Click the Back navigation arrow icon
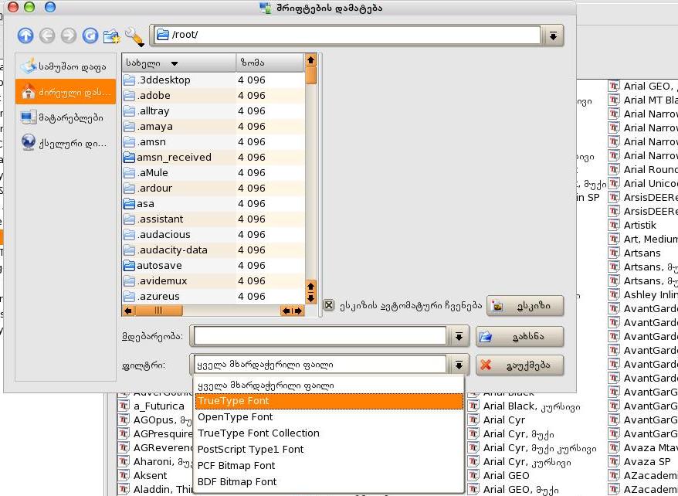 47,36
